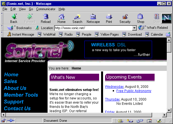Click the Netscape N logo animation
The height and width of the screenshot is (124, 173).
click(166, 18)
